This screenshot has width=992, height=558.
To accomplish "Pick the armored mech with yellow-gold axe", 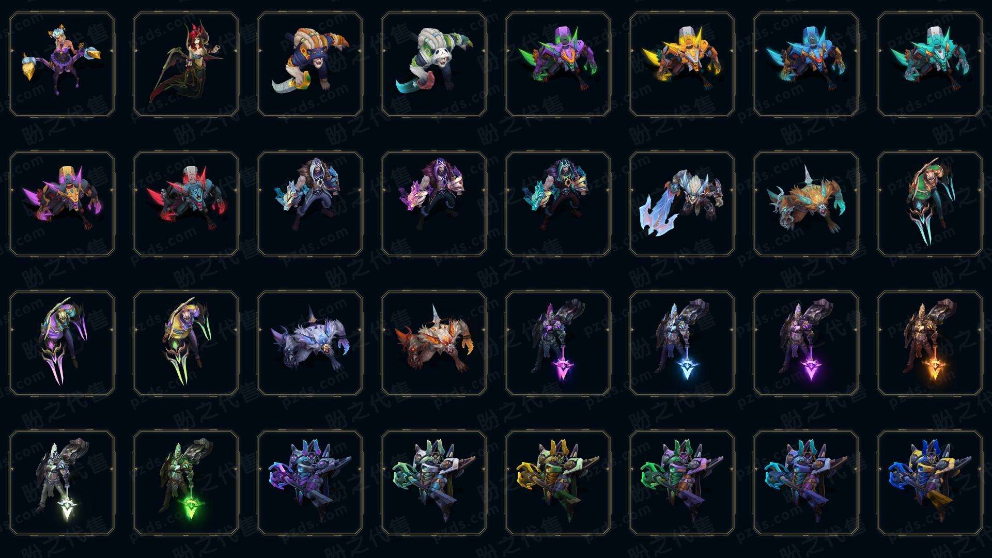I will 558,483.
